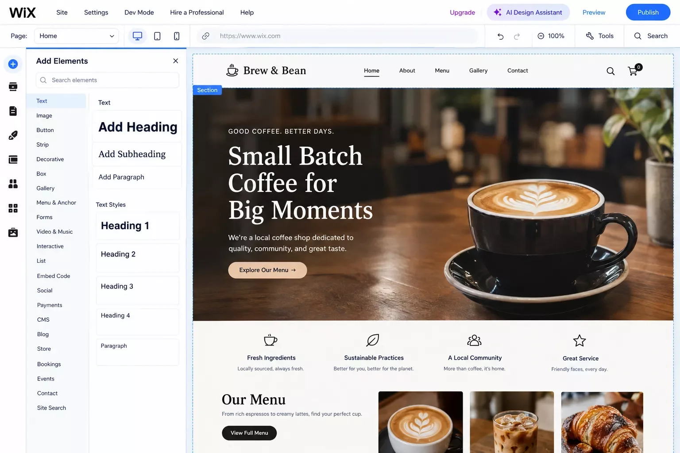This screenshot has height=453, width=680.
Task: Click the undo arrow icon
Action: tap(500, 36)
